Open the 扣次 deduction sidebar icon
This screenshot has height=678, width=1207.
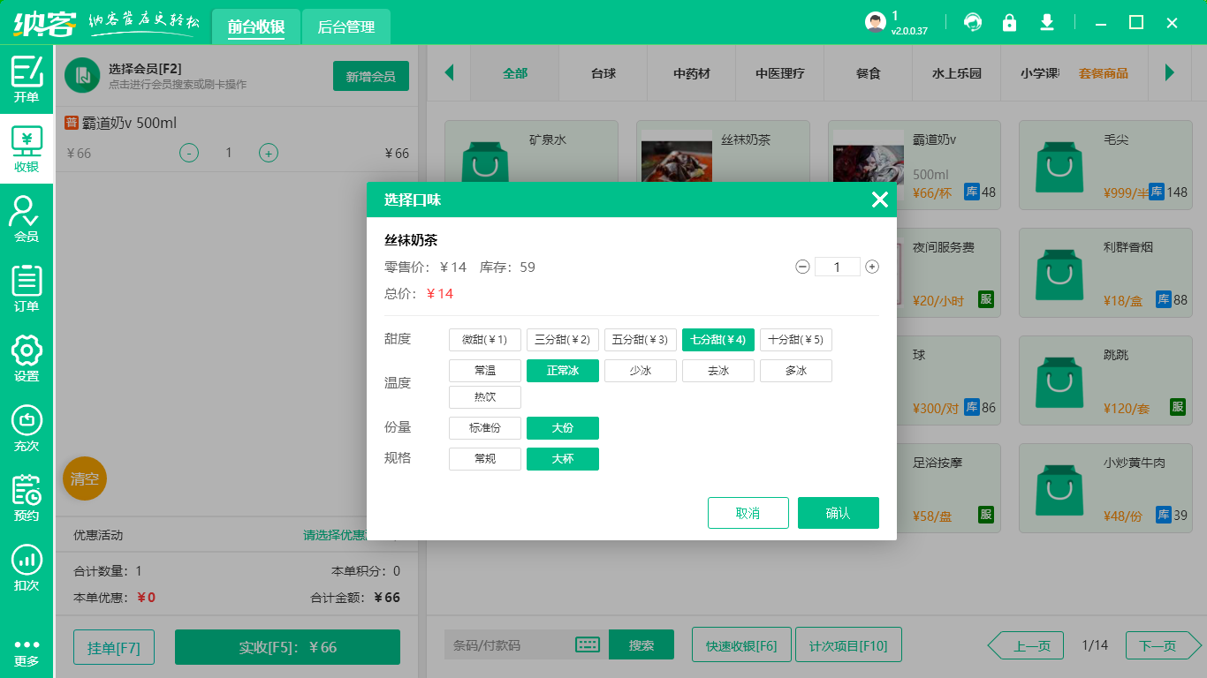[27, 568]
